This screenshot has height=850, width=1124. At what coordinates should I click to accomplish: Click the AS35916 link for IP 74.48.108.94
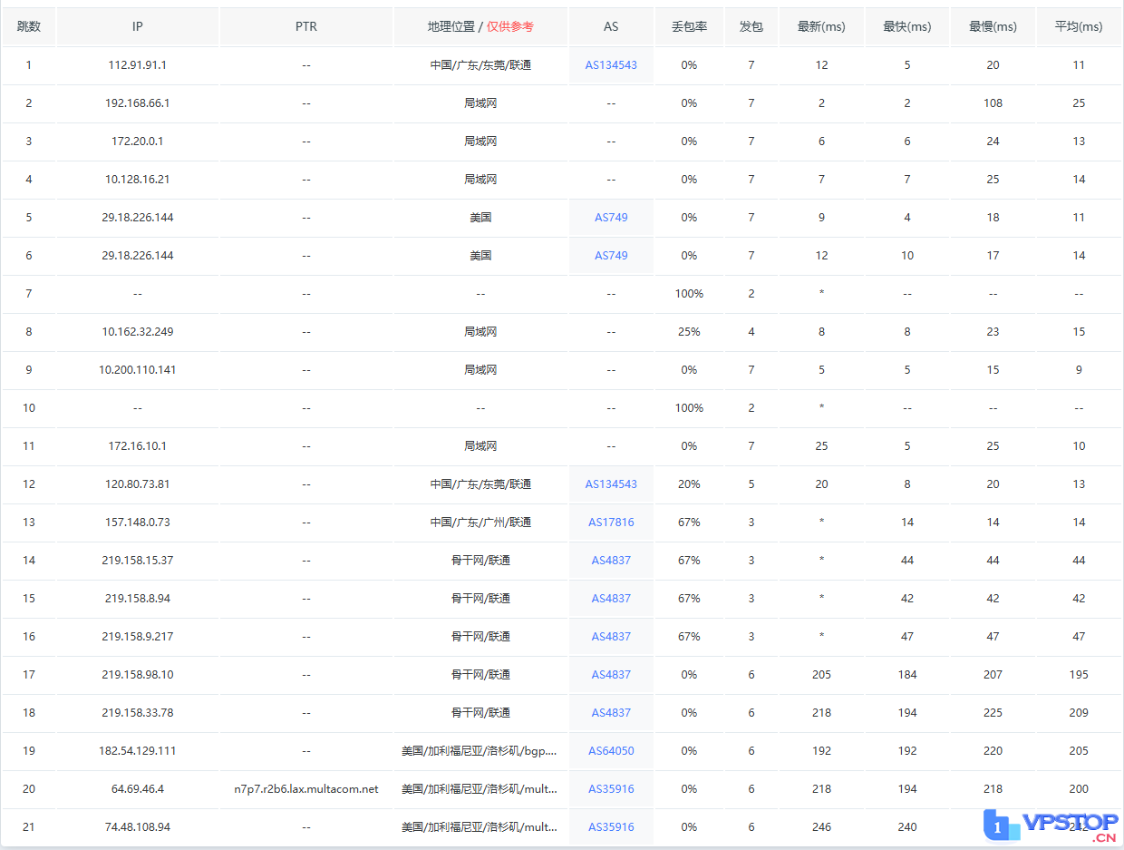[611, 827]
